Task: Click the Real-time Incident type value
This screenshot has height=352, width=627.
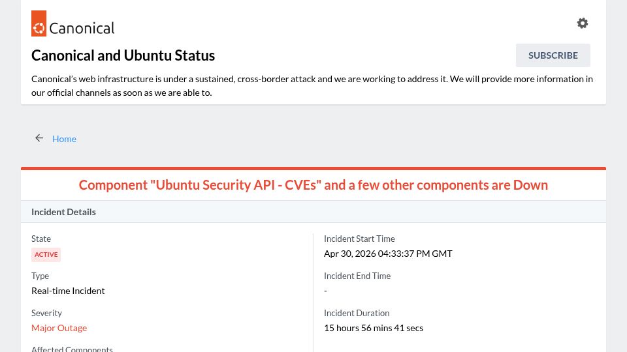Action: [x=68, y=291]
